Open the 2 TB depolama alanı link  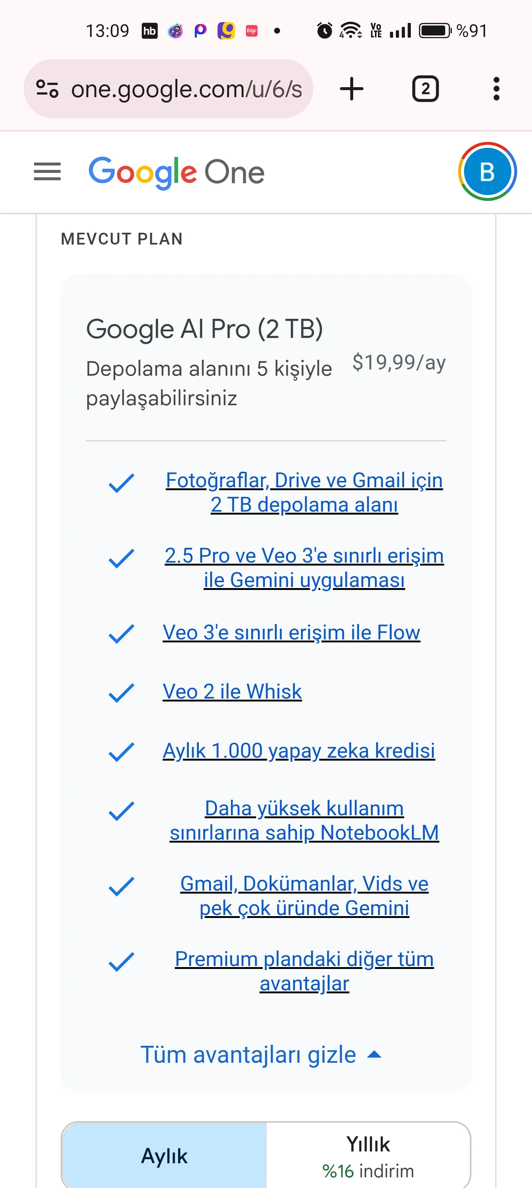(x=304, y=492)
